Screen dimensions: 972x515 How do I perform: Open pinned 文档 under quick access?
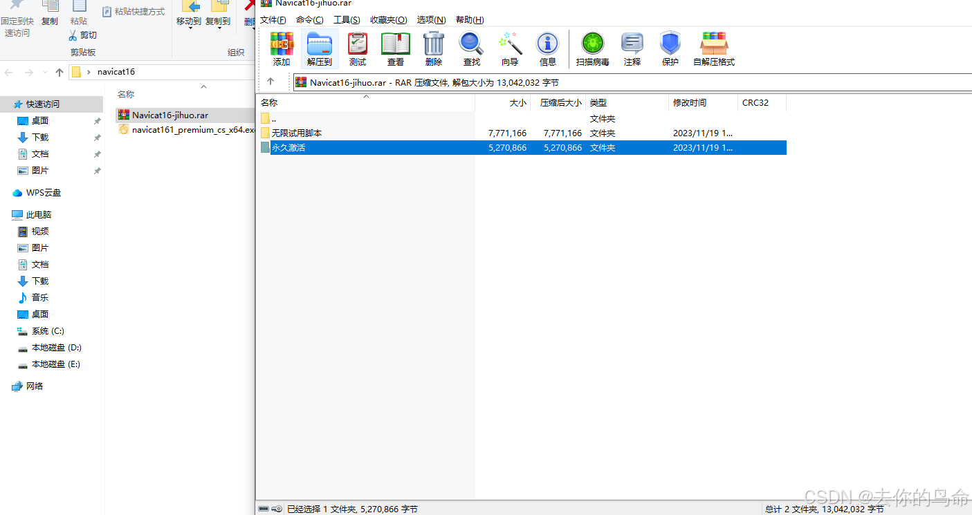(x=40, y=153)
